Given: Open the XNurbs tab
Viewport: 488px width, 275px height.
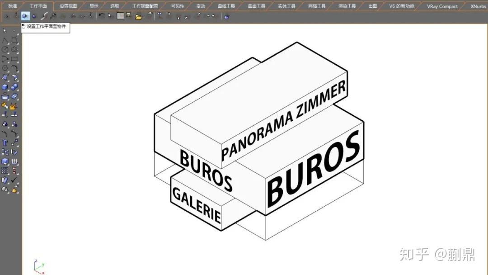Looking at the screenshot, I should [478, 6].
